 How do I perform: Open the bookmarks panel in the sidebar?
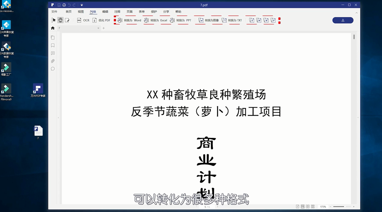click(x=53, y=45)
